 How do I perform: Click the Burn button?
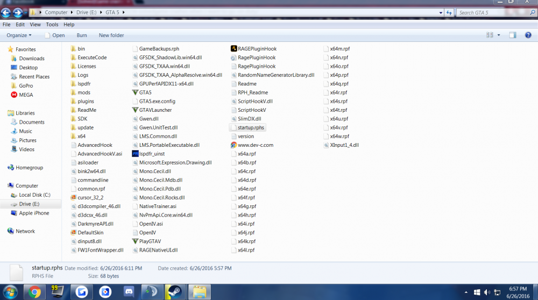click(82, 35)
